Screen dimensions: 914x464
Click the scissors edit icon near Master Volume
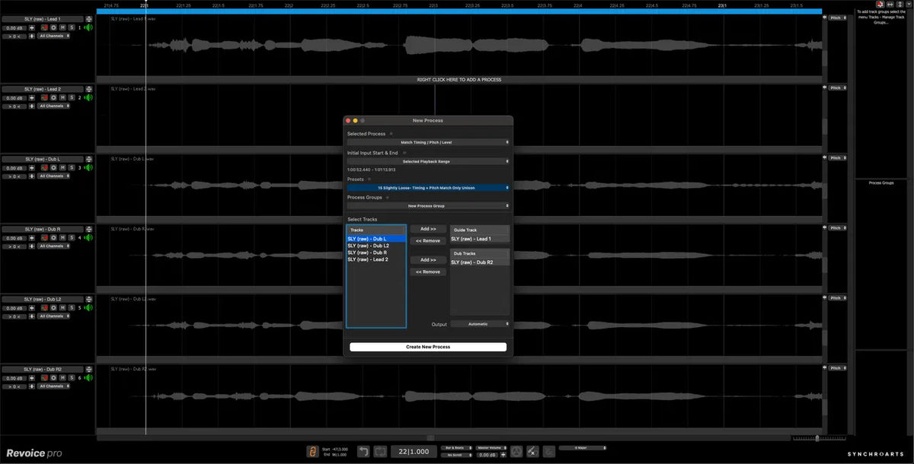click(x=532, y=451)
